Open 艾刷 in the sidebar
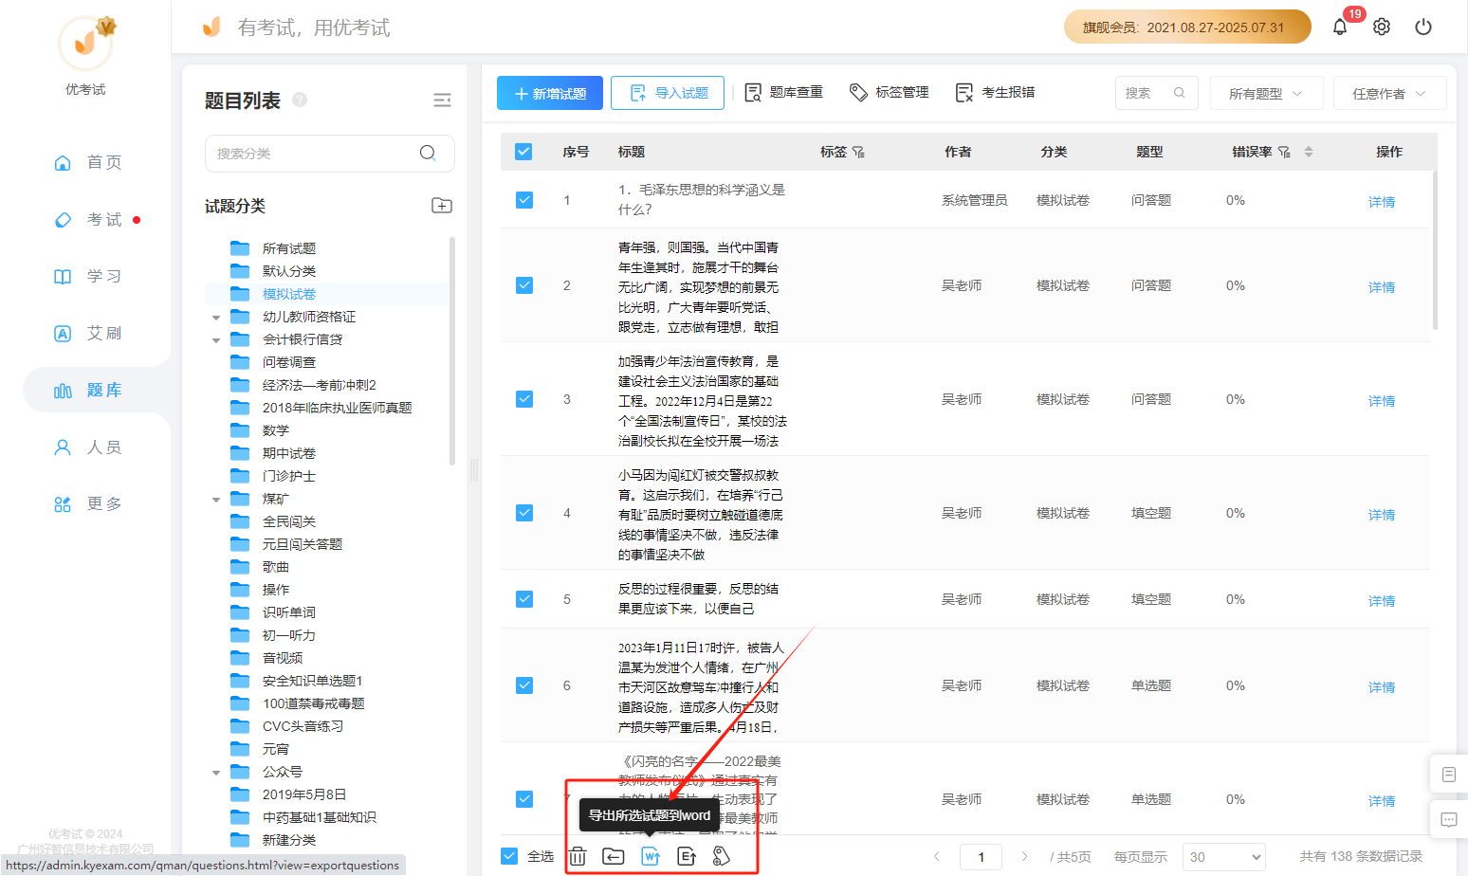 click(87, 333)
